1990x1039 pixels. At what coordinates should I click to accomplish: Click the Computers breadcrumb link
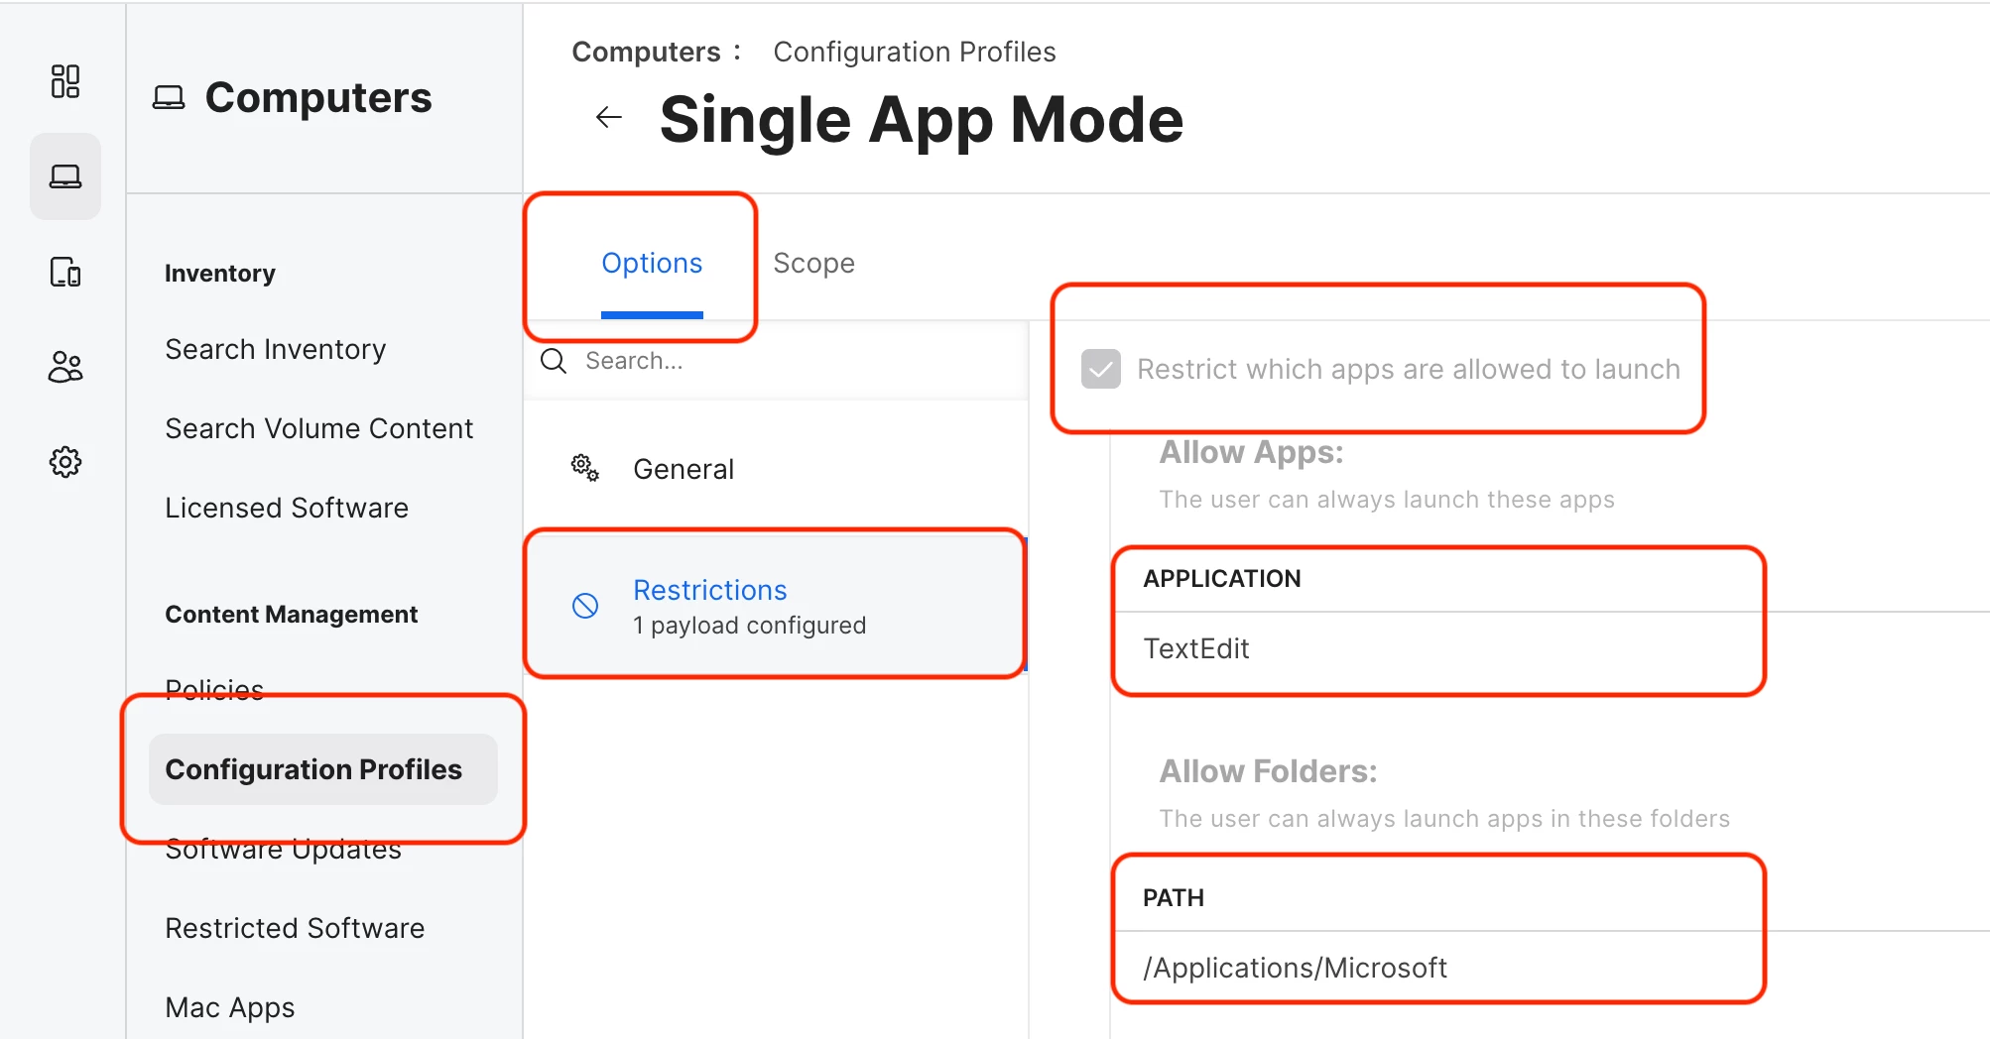click(x=646, y=52)
